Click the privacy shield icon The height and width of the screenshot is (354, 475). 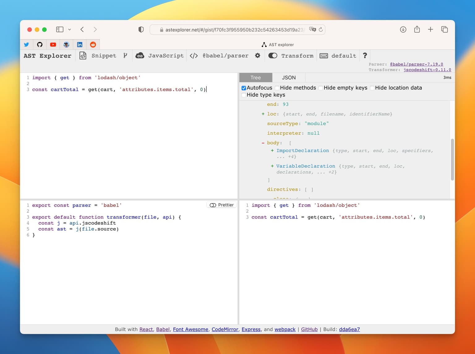tap(141, 29)
